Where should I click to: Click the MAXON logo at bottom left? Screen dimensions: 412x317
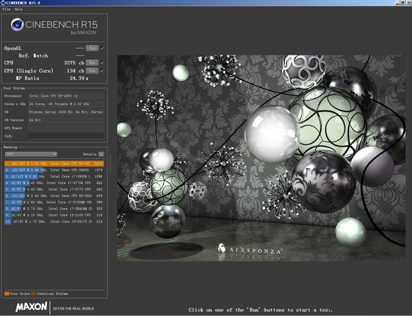tap(32, 307)
